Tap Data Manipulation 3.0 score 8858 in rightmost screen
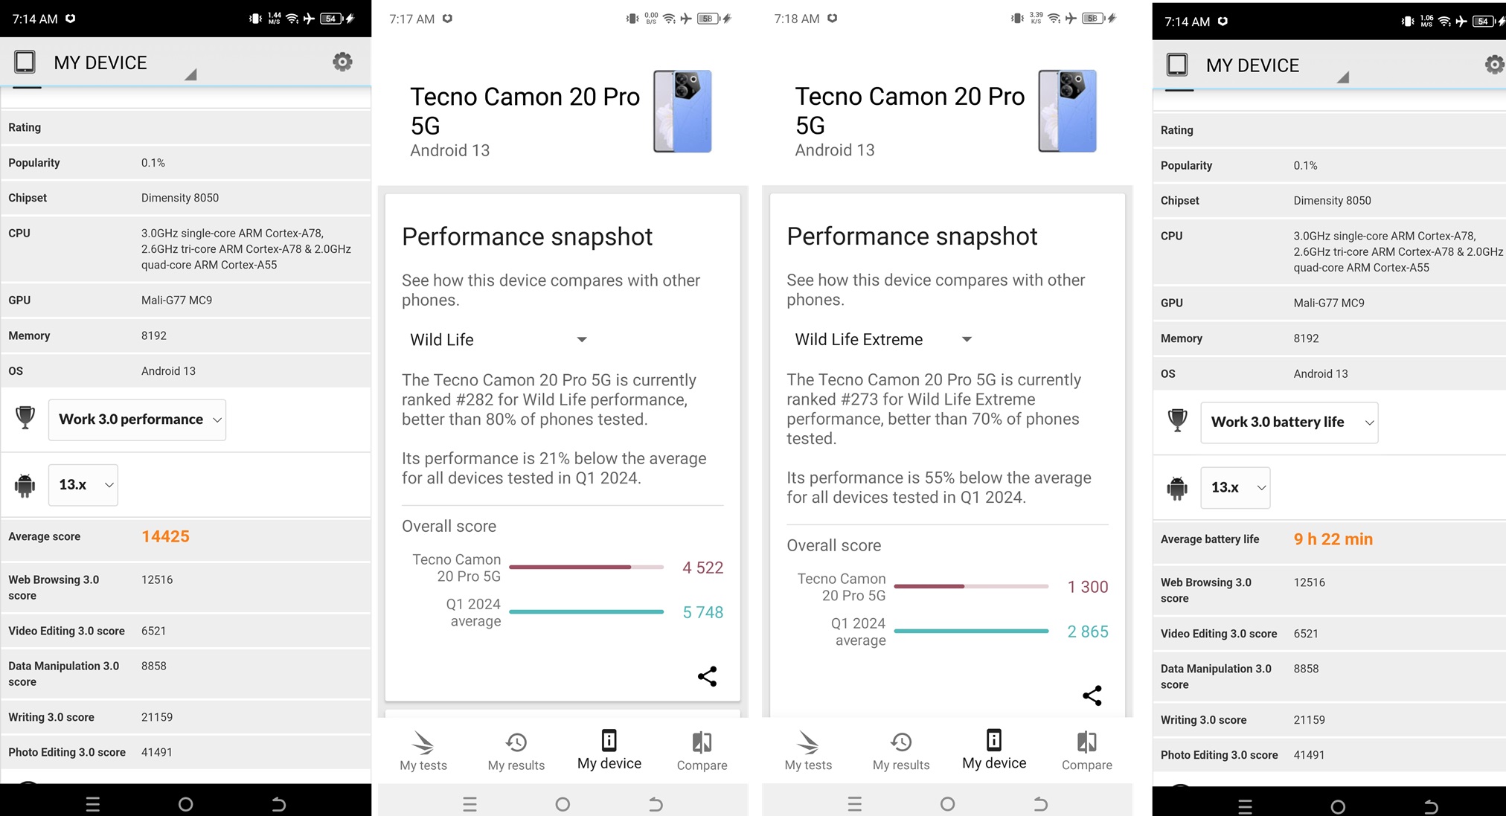1506x816 pixels. (x=1329, y=677)
